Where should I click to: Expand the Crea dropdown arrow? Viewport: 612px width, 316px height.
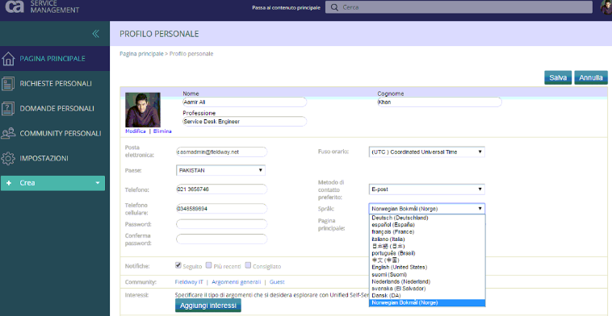point(98,183)
